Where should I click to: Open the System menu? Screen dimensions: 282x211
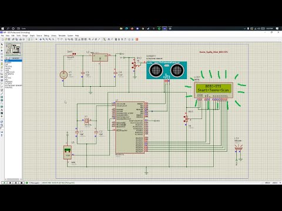[70, 36]
